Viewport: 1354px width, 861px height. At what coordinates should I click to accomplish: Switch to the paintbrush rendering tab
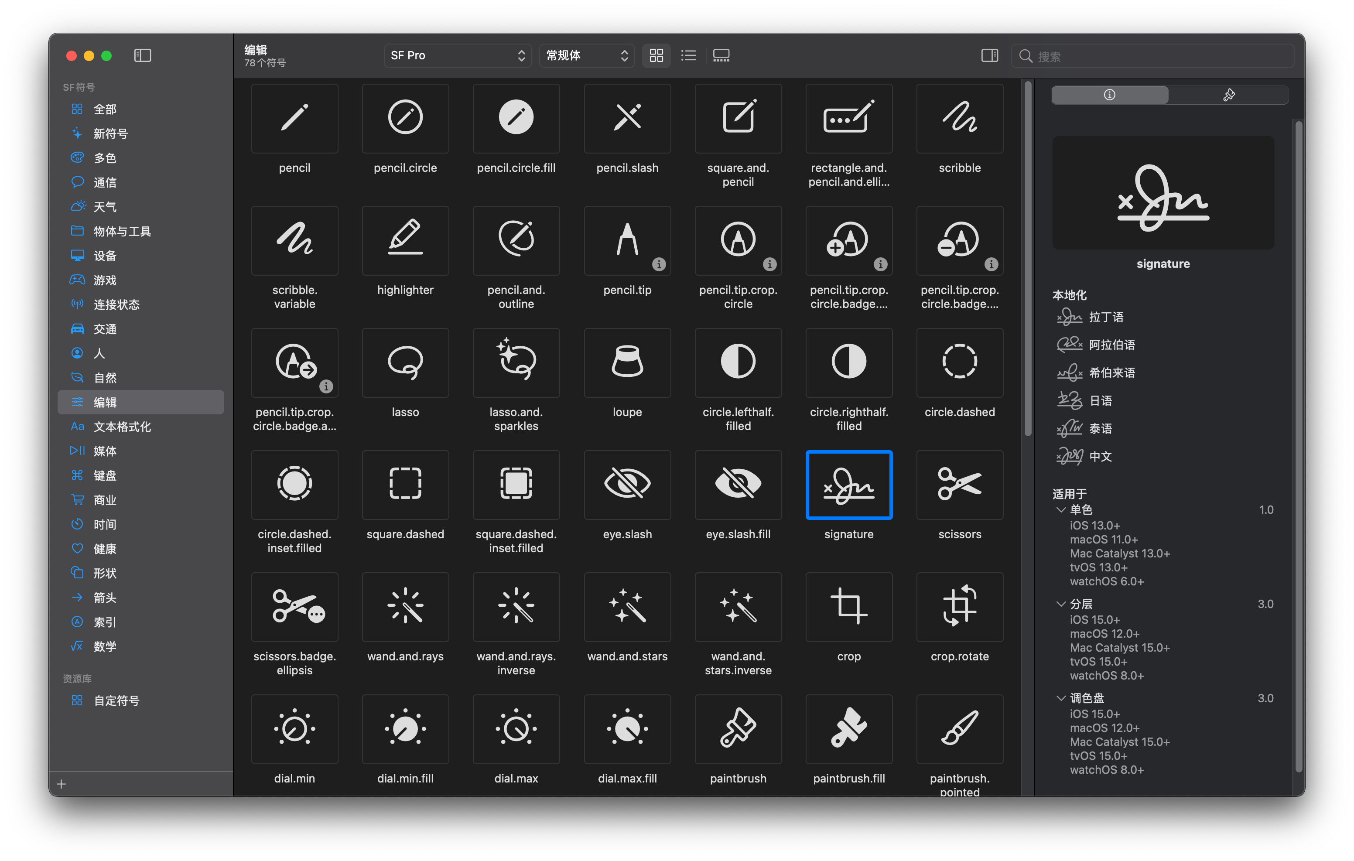(x=1229, y=95)
